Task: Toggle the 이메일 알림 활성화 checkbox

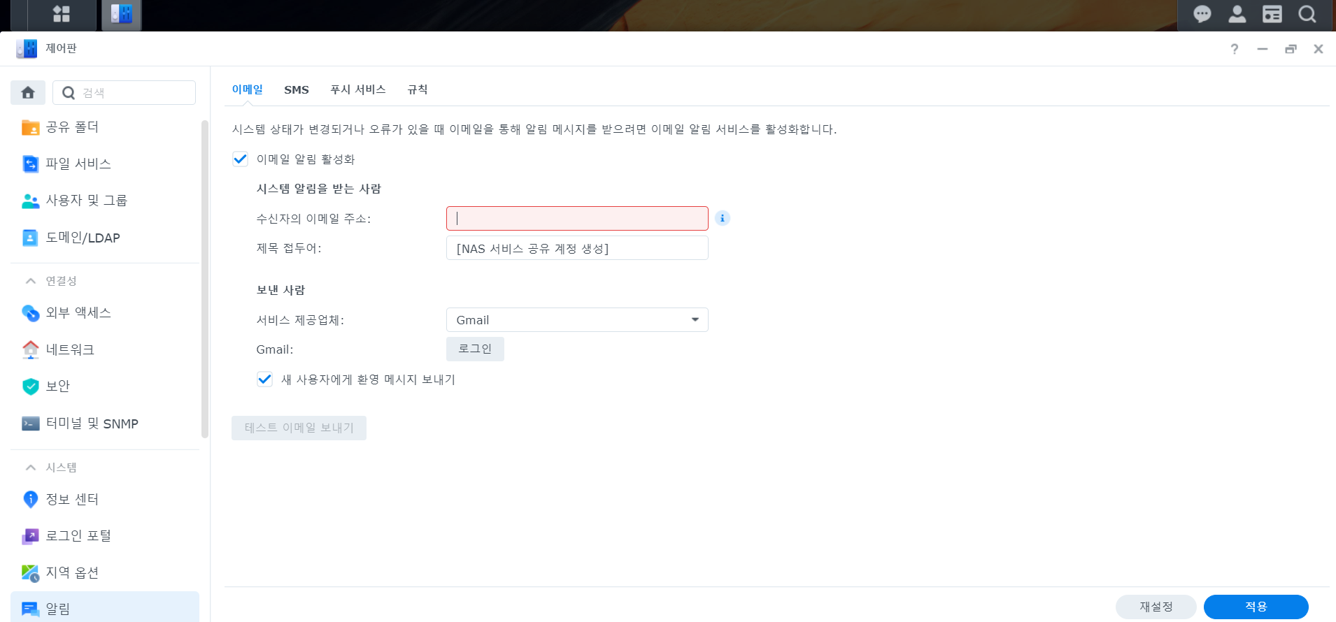Action: coord(240,159)
